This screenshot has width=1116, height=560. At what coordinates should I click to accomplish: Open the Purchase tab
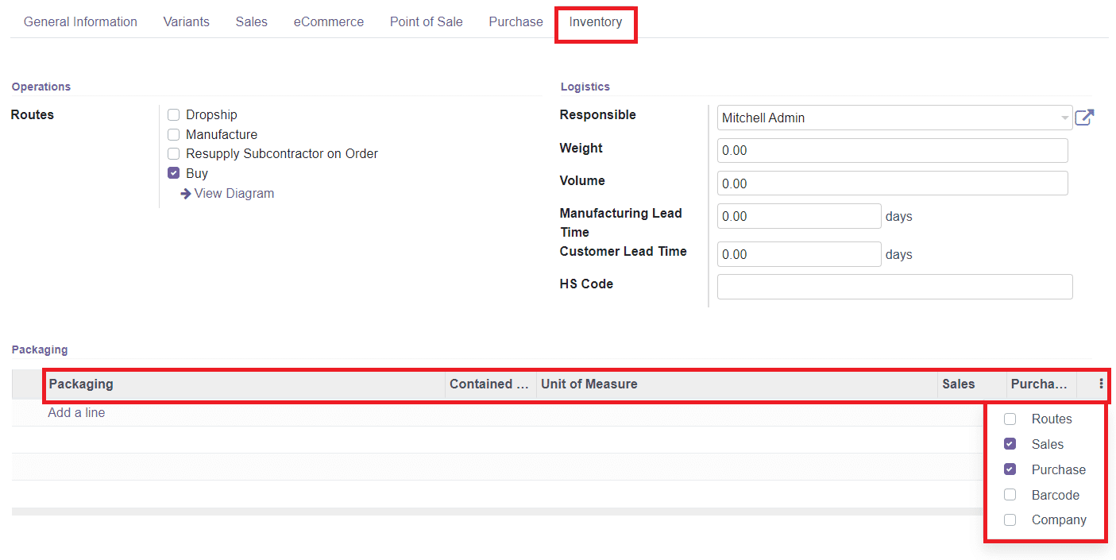pyautogui.click(x=515, y=21)
